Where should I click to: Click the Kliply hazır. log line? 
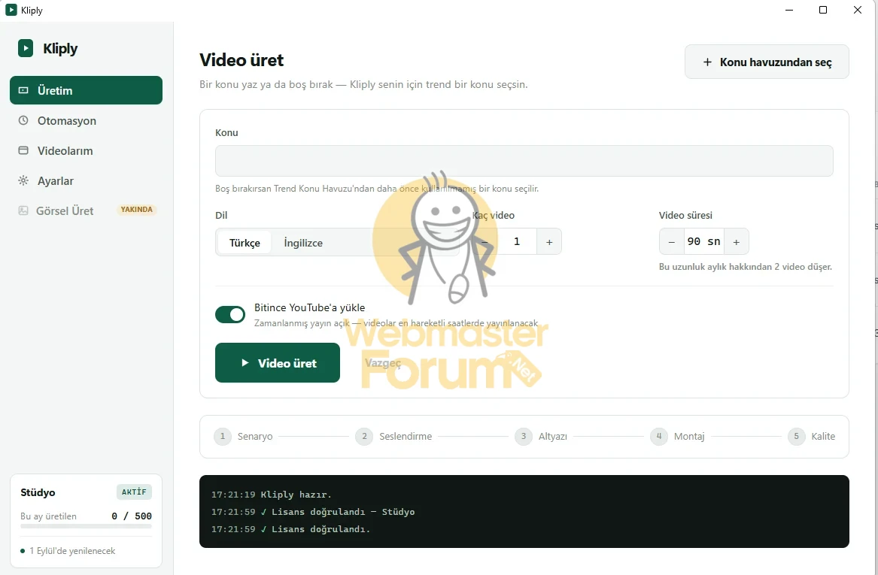point(272,495)
